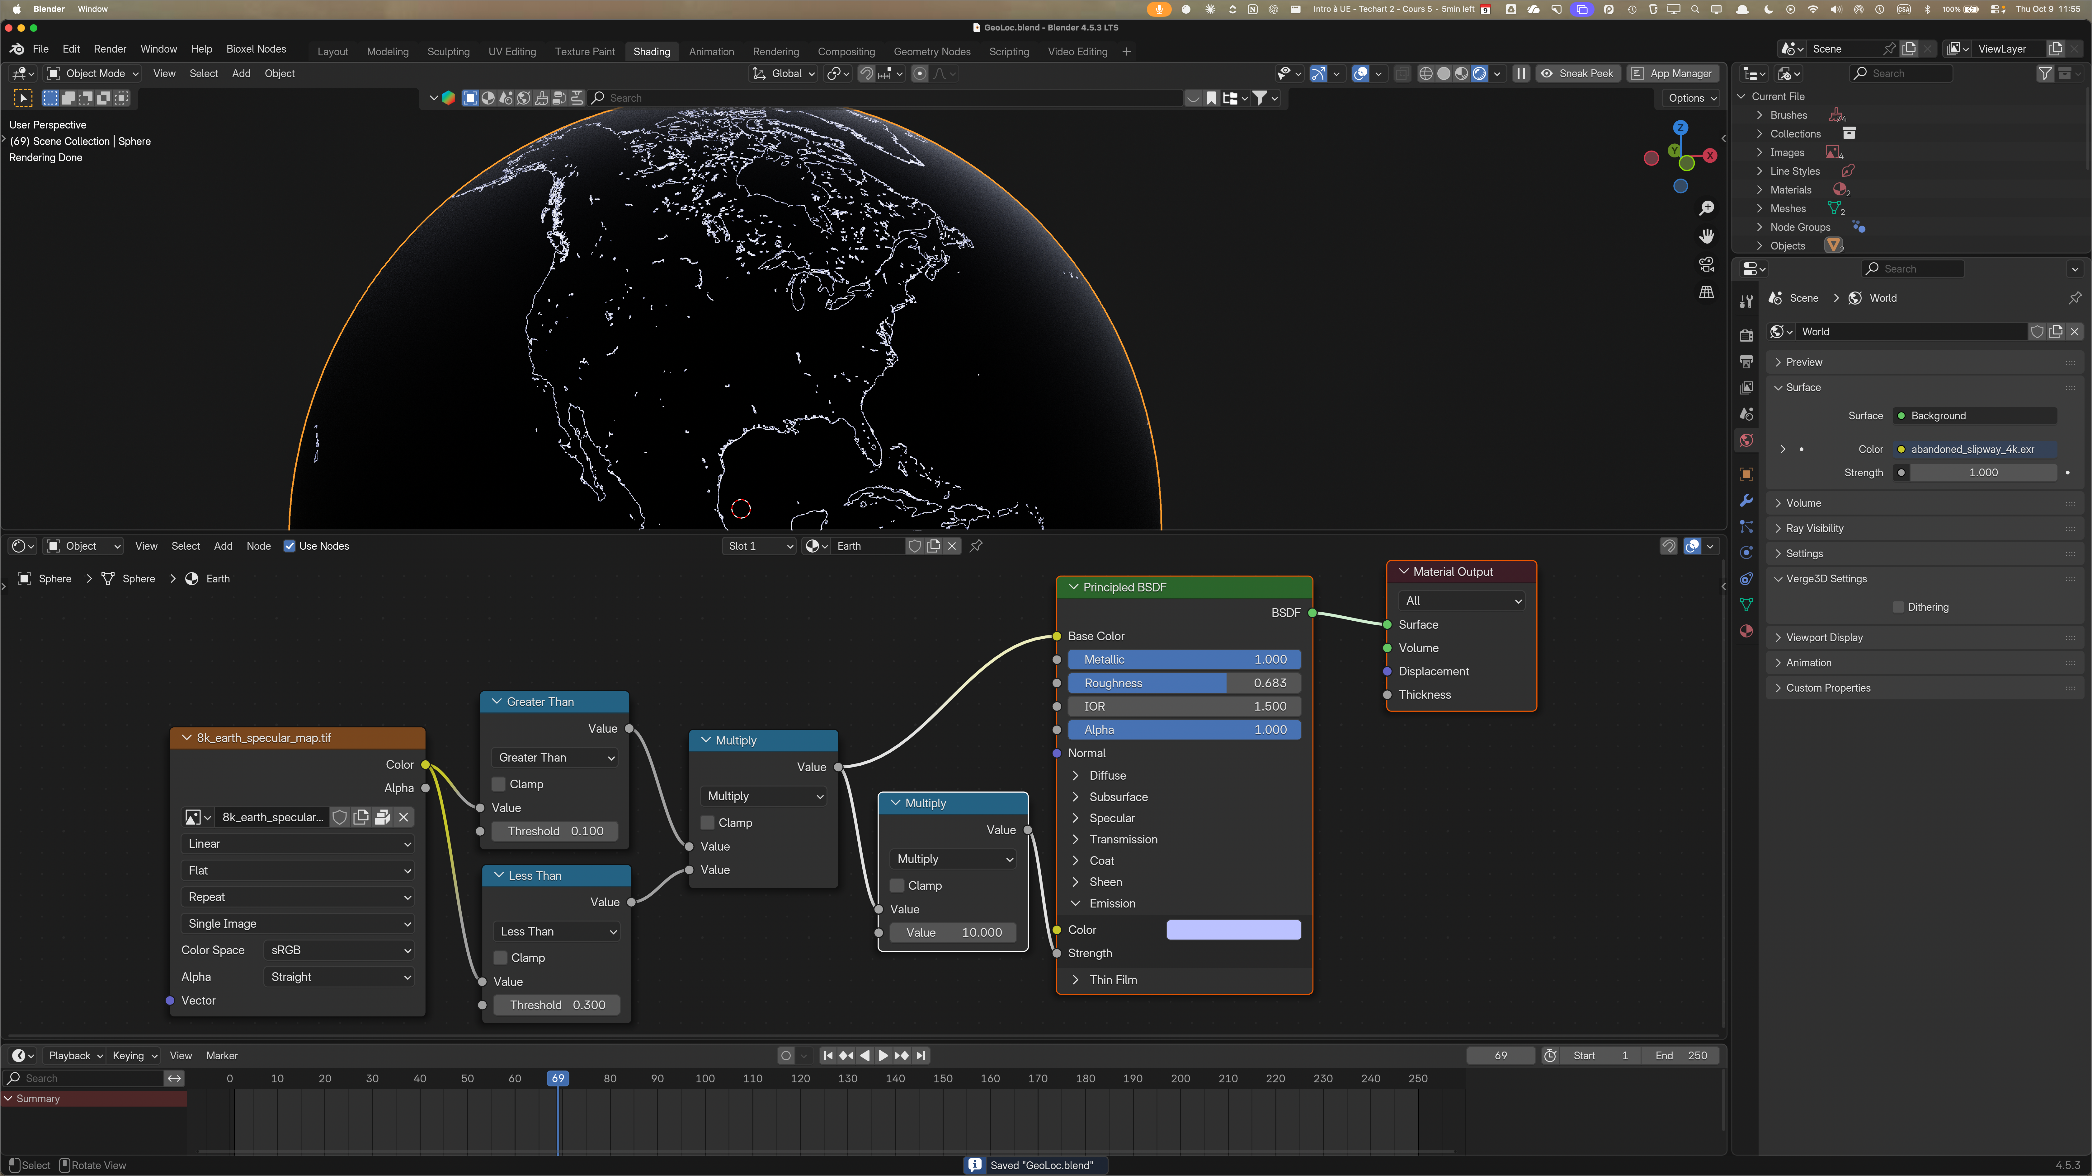The height and width of the screenshot is (1176, 2092).
Task: Open the Emission Color swatch
Action: coord(1234,930)
